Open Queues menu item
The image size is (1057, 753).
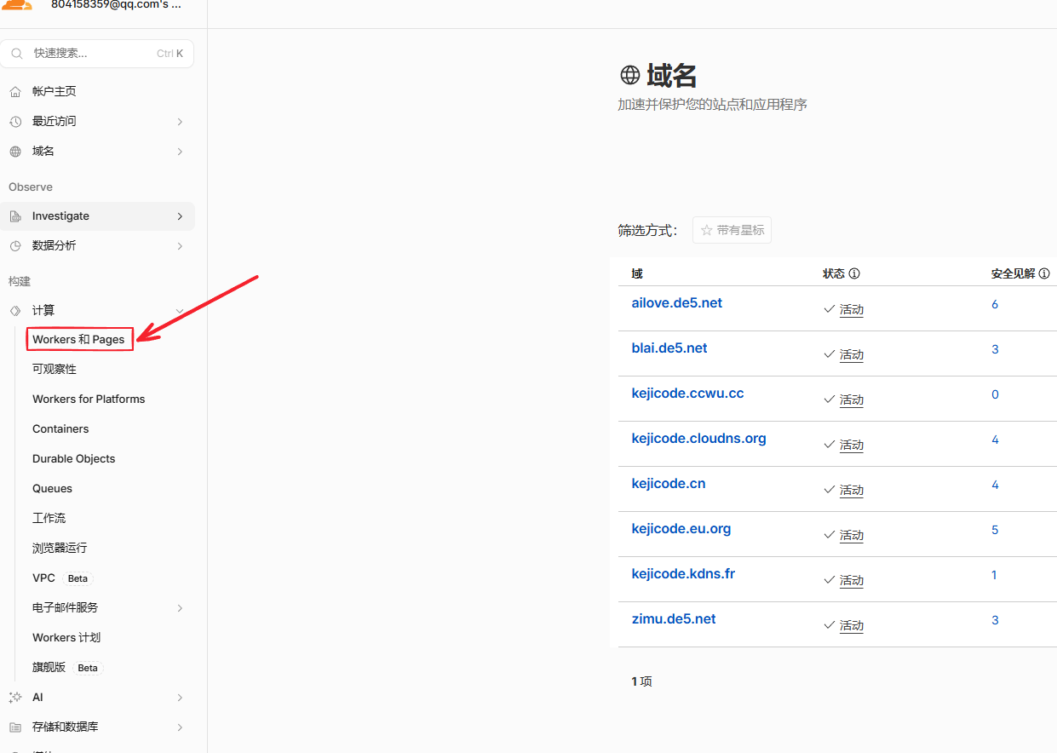pyautogui.click(x=52, y=488)
